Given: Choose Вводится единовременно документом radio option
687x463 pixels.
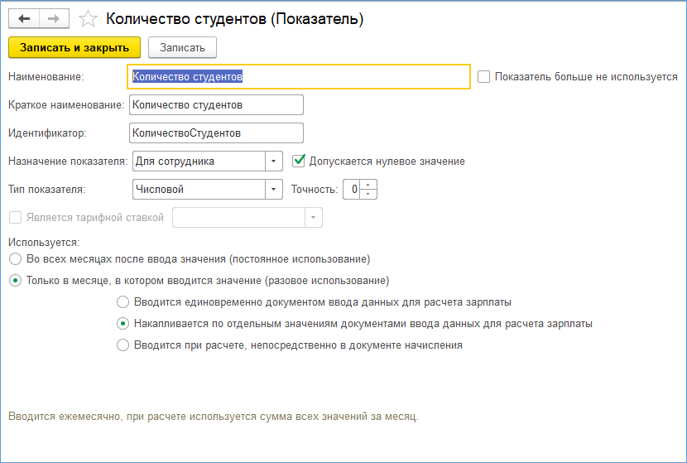Looking at the screenshot, I should coord(123,302).
